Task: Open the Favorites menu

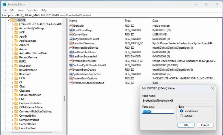Action: [x=32, y=10]
